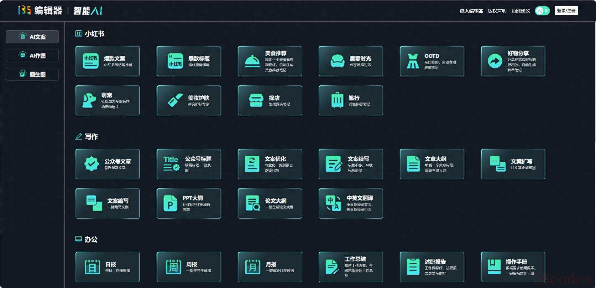596x288 pixels.
Task: Click the 操作手册 card title
Action: (516, 262)
